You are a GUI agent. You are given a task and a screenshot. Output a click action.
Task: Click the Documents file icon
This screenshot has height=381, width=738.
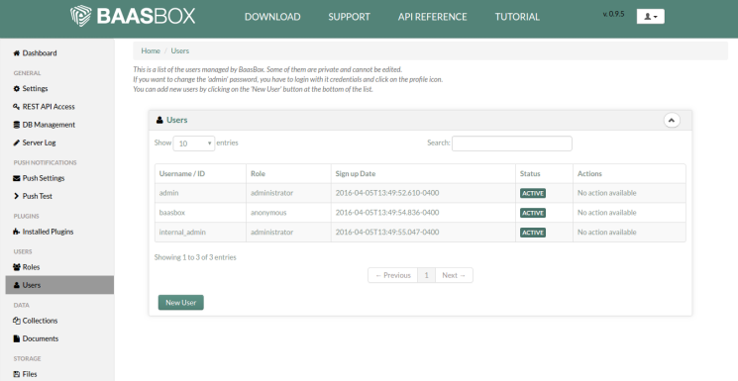17,338
